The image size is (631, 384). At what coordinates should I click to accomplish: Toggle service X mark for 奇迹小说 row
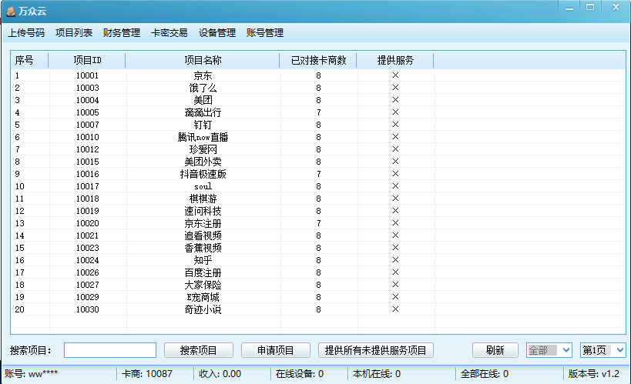[395, 309]
